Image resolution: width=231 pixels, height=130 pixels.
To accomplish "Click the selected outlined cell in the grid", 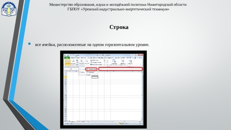I will point(95,77).
